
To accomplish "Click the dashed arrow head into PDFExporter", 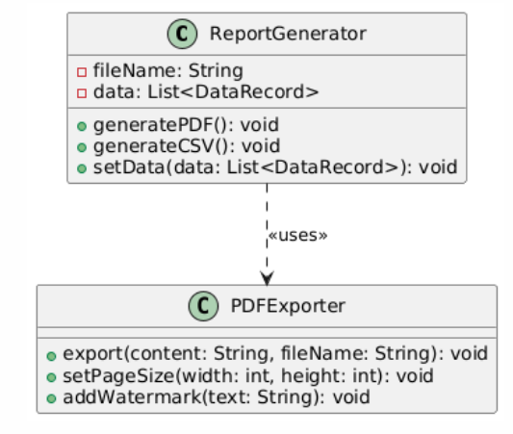I will click(x=267, y=278).
